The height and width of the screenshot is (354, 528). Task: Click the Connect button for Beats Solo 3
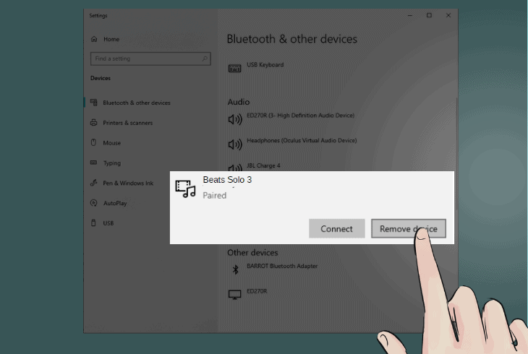point(337,228)
